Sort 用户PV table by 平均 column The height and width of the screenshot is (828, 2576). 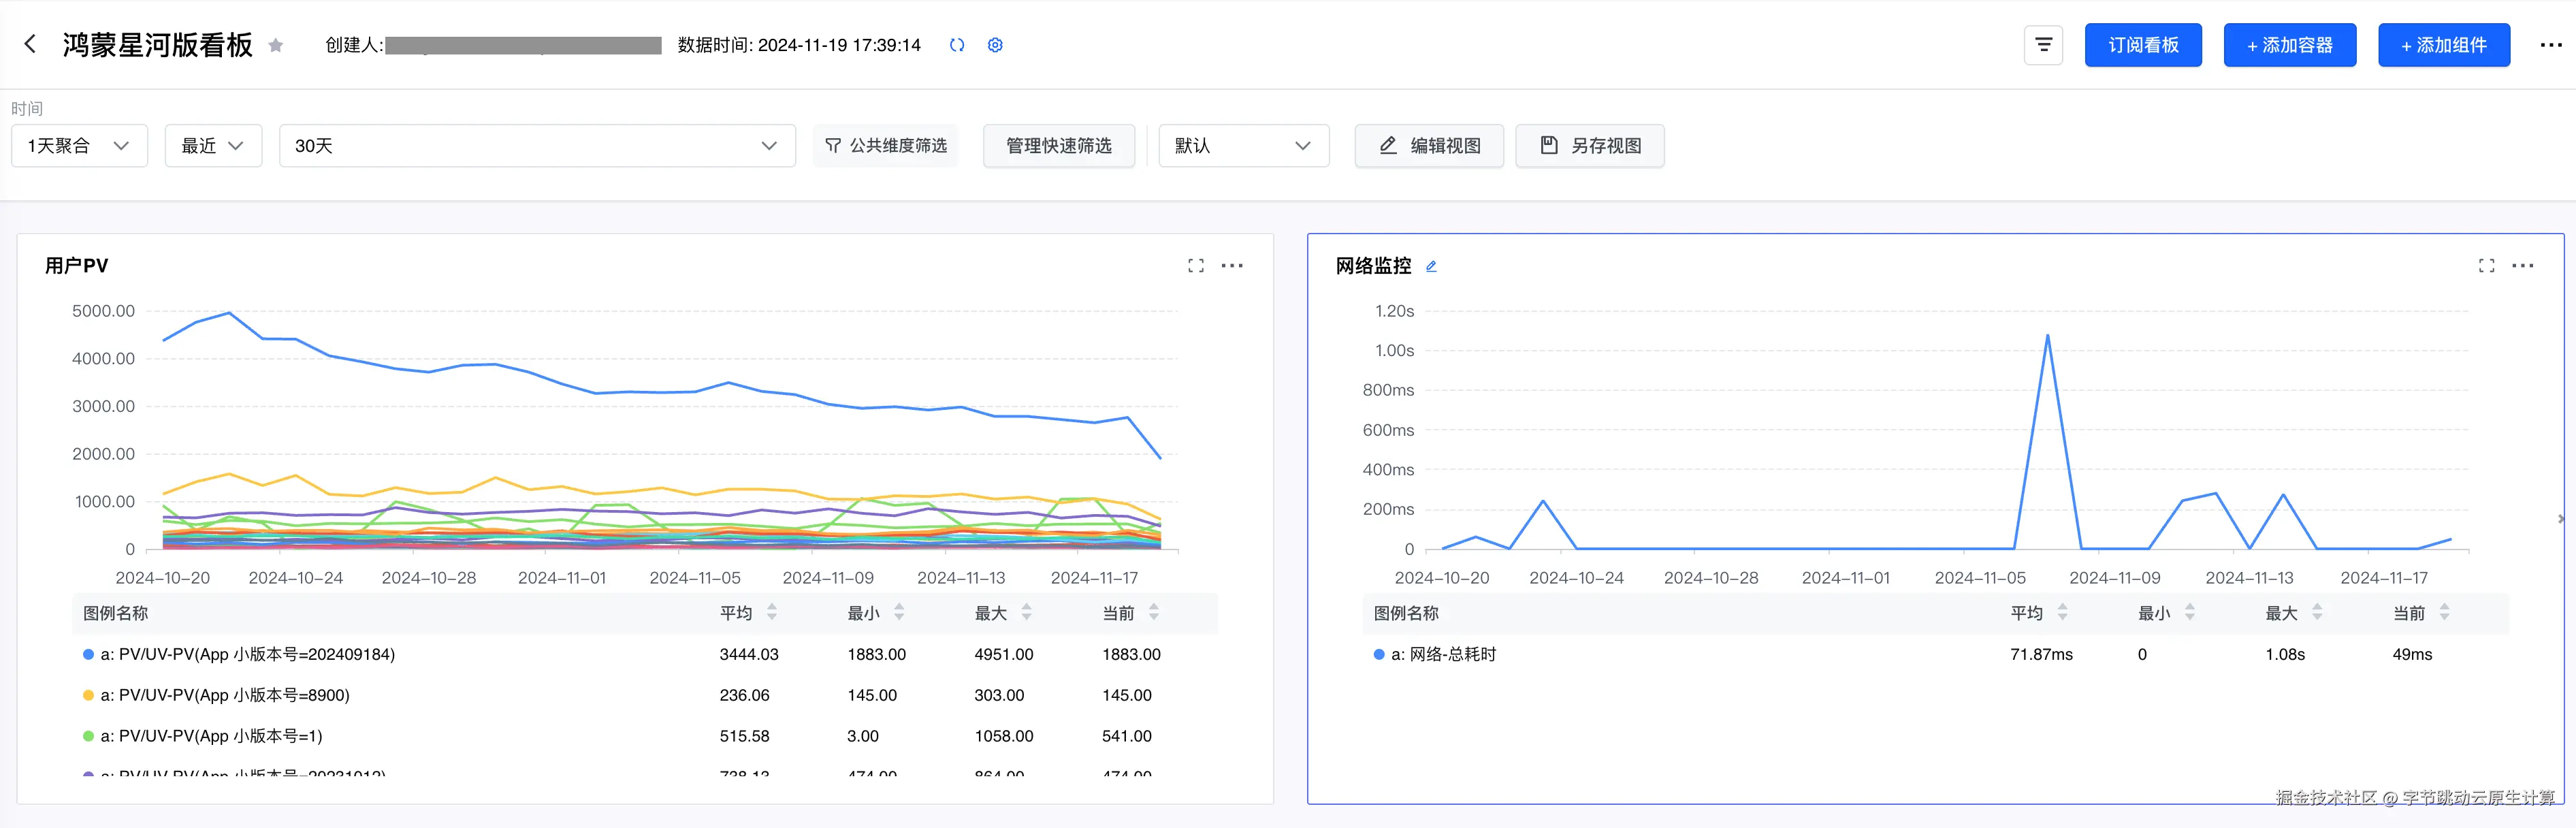[771, 612]
